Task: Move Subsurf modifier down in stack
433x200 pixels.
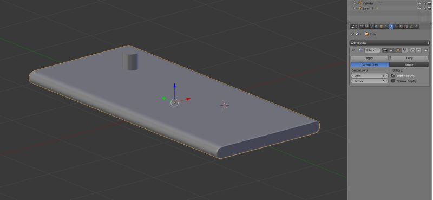Action: coord(418,50)
